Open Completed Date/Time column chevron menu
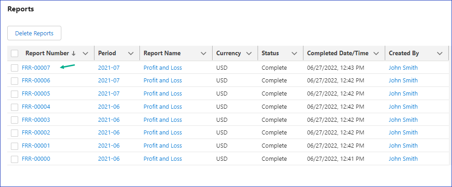This screenshot has width=452, height=187. tap(376, 53)
